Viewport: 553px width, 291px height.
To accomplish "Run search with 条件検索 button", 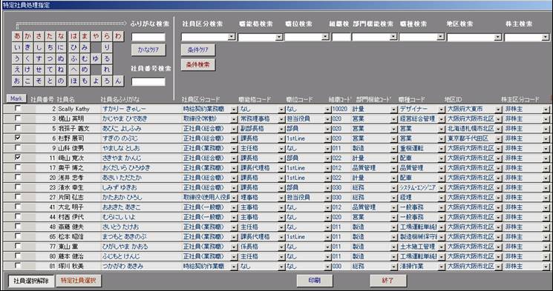I will pyautogui.click(x=198, y=65).
